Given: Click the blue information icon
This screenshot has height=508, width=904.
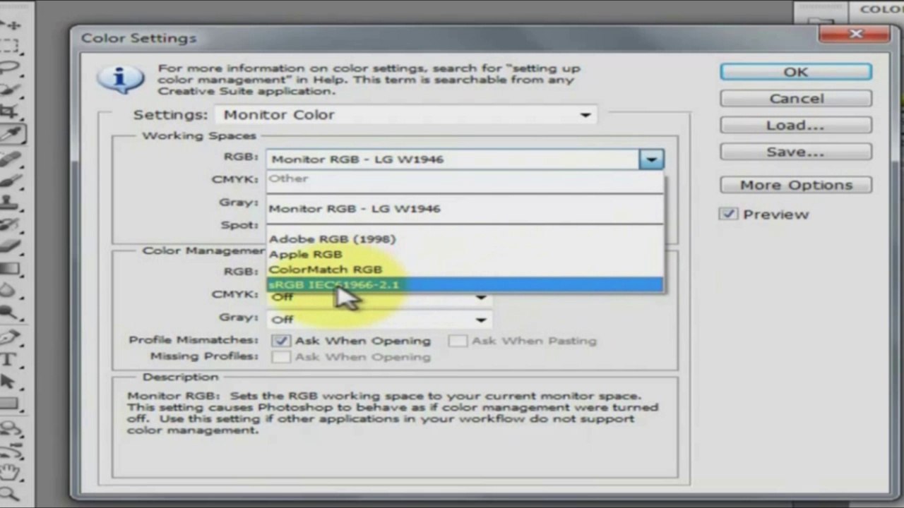Looking at the screenshot, I should point(121,77).
